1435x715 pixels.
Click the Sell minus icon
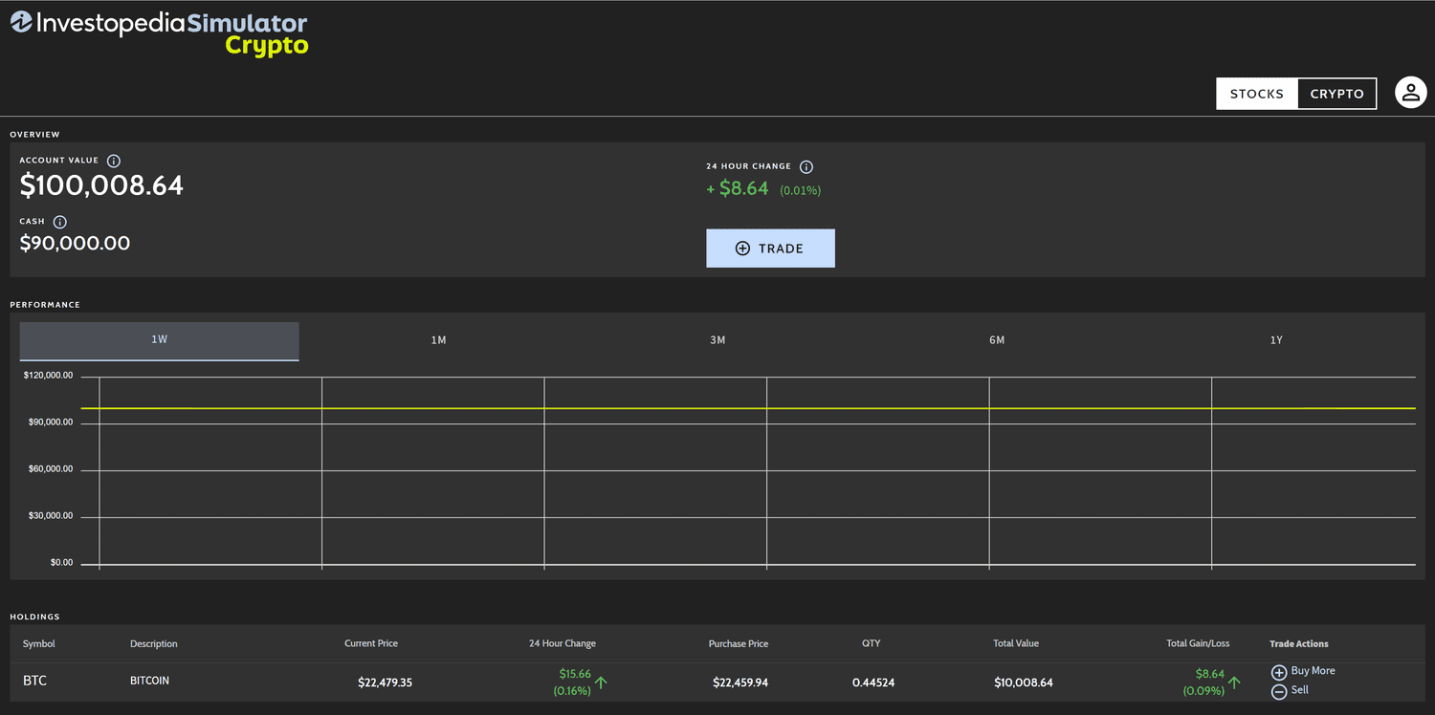pyautogui.click(x=1279, y=691)
